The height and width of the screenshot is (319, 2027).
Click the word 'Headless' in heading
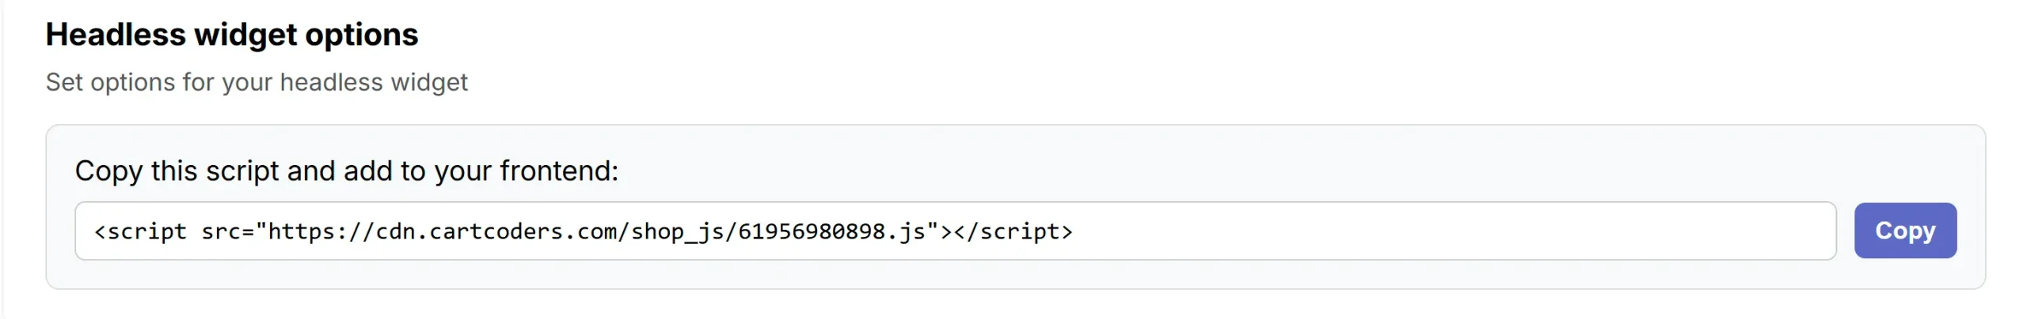(x=116, y=35)
